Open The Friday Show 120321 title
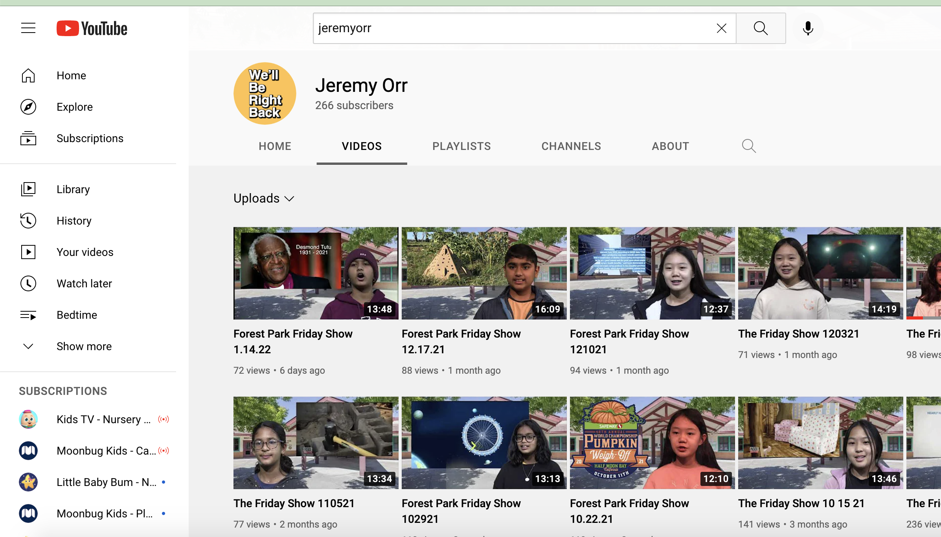 pos(798,334)
